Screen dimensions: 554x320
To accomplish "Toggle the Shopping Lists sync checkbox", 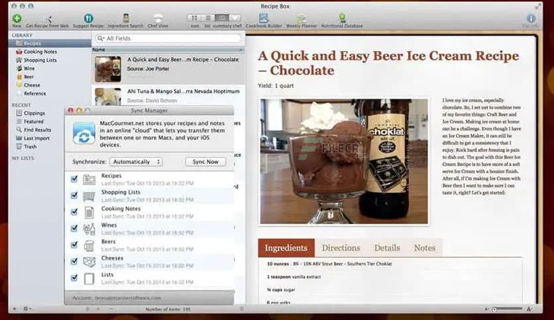I will click(74, 196).
